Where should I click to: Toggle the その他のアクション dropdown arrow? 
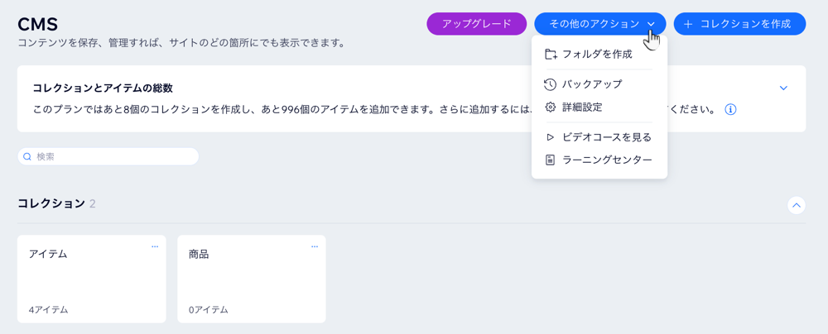(x=651, y=24)
